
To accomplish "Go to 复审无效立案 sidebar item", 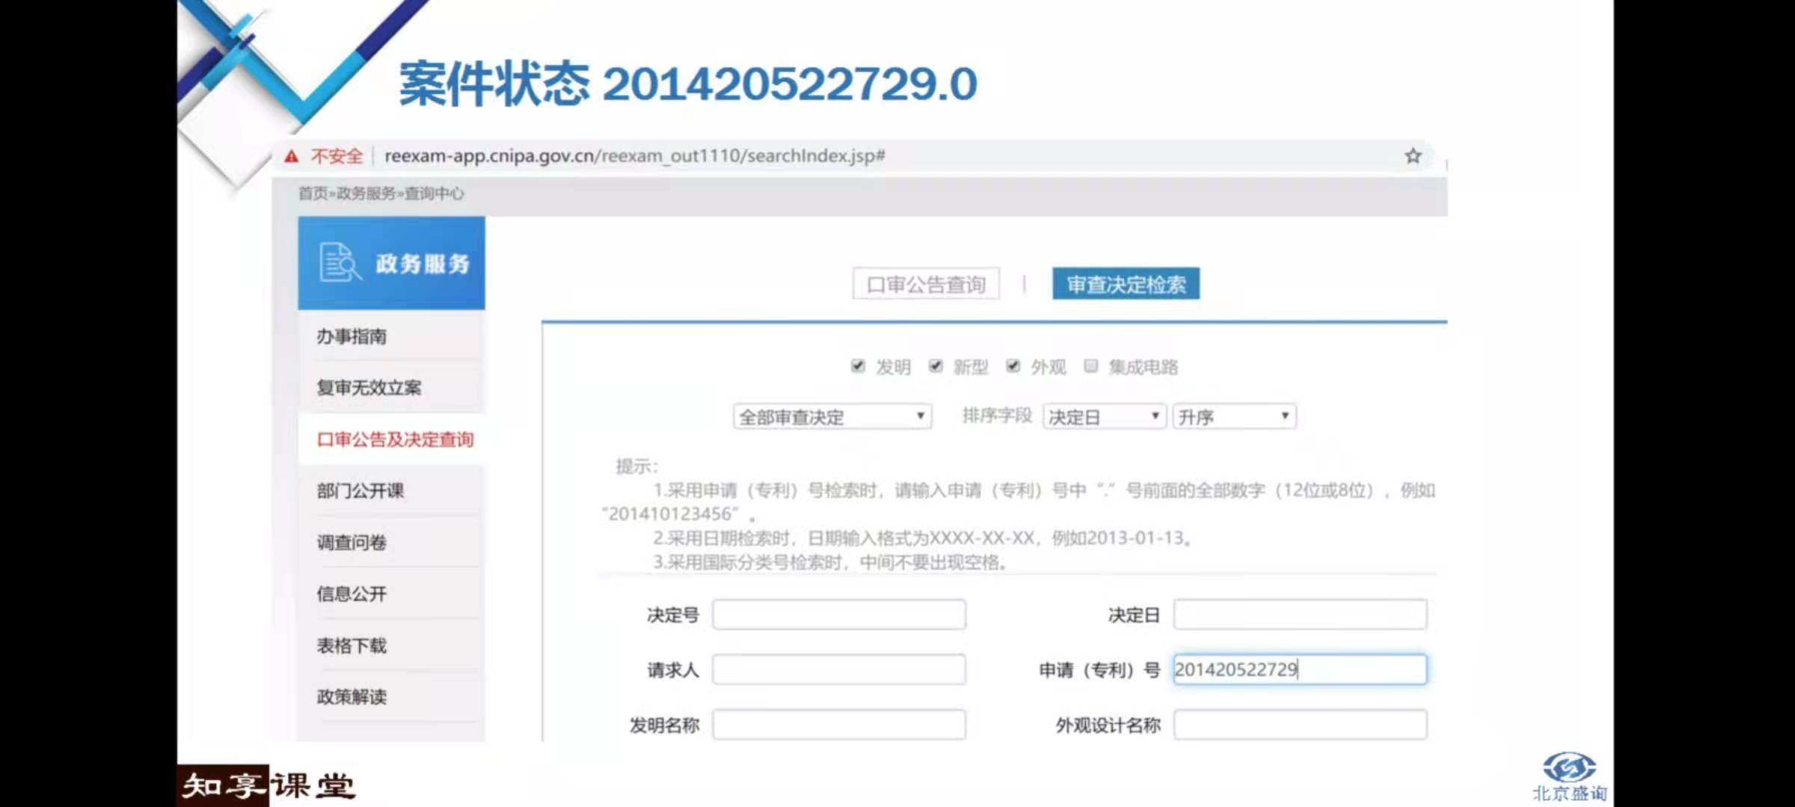I will tap(369, 388).
